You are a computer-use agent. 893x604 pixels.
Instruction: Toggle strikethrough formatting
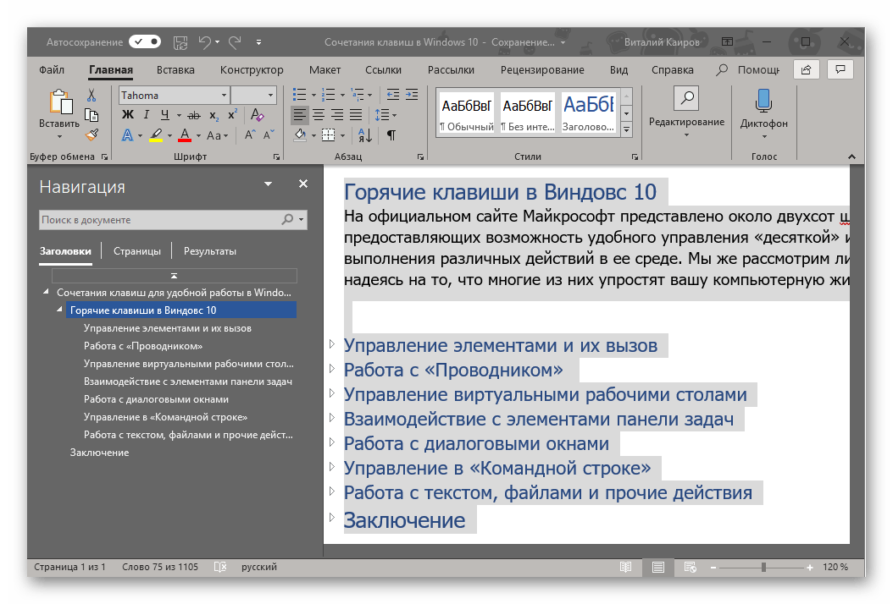coord(194,115)
